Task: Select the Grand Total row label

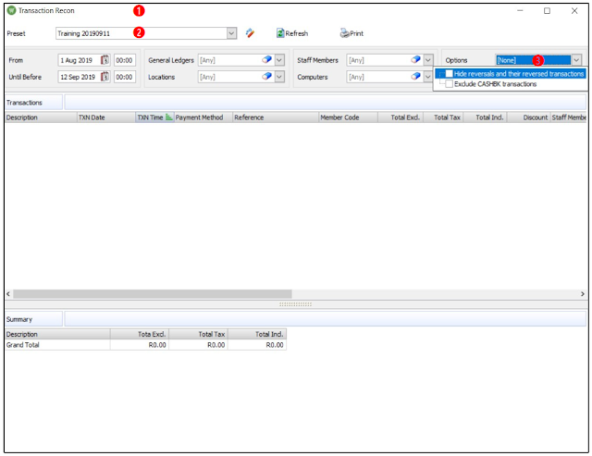Action: 22,345
